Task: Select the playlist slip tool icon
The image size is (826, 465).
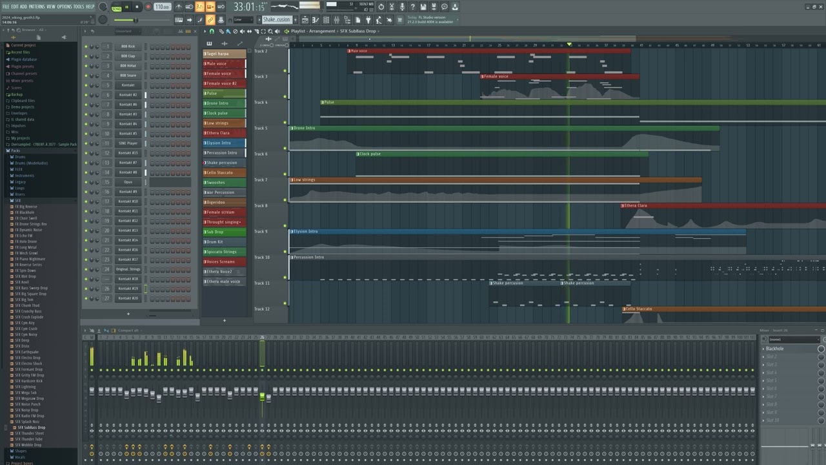Action: click(x=249, y=31)
